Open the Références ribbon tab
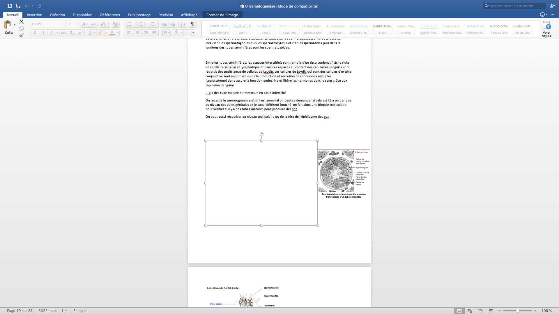Image resolution: width=559 pixels, height=314 pixels. coord(110,15)
